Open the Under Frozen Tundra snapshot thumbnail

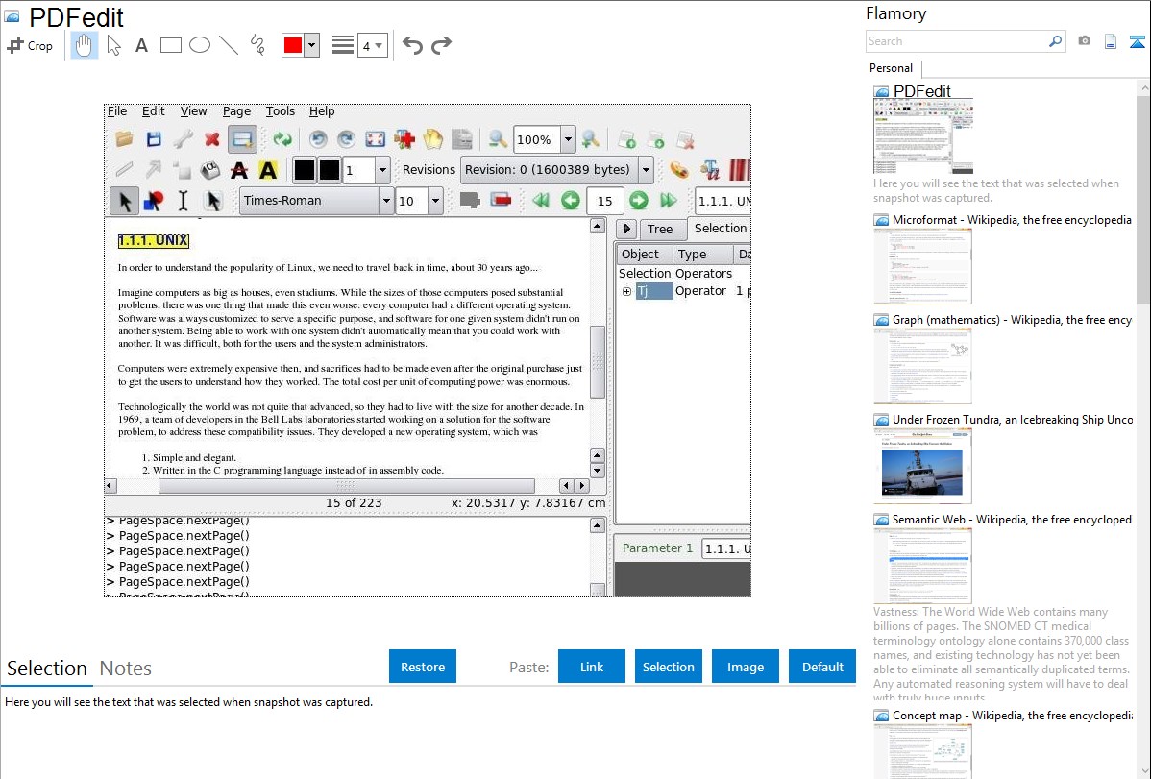click(x=922, y=466)
